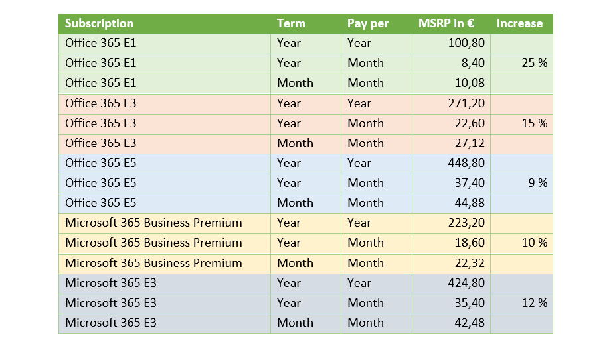
Task: Click the 12 % increase cell
Action: point(521,304)
